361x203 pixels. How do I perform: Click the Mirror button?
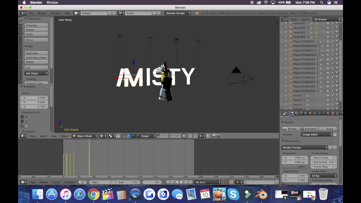(x=36, y=40)
